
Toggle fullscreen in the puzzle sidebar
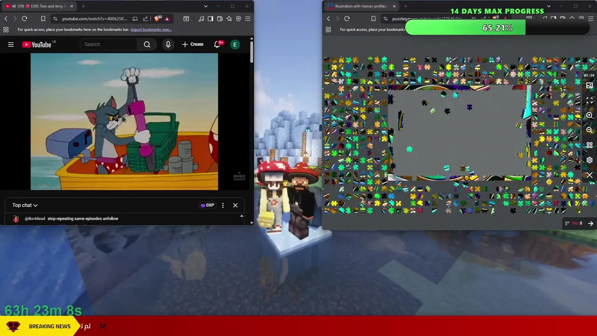[590, 100]
